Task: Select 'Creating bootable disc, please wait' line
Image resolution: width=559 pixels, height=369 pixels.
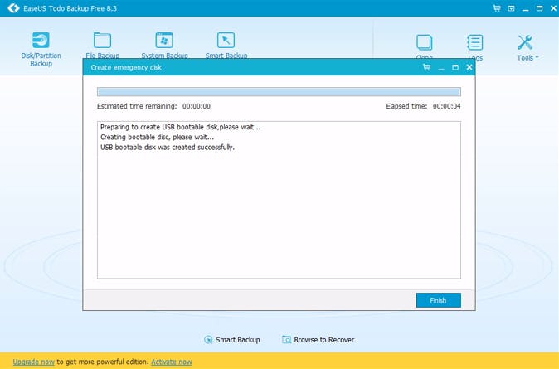Action: [157, 138]
